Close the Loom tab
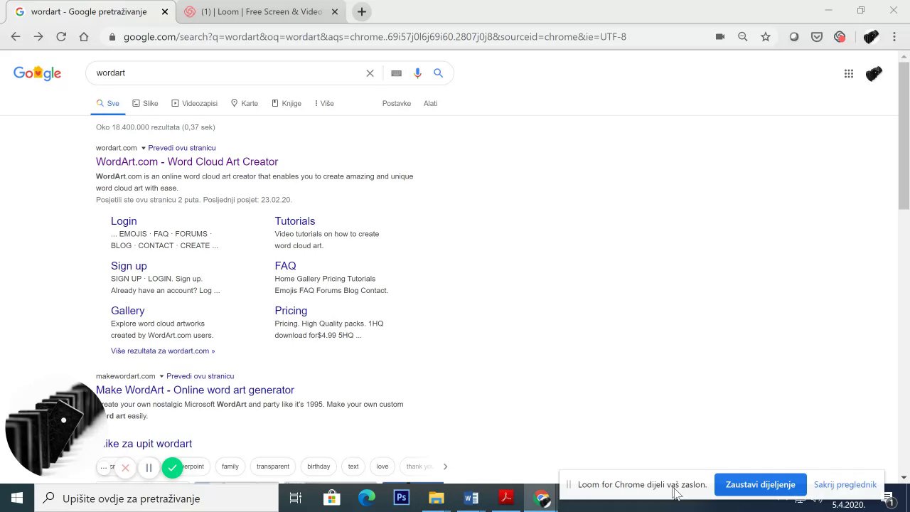The image size is (910, 512). tap(336, 12)
